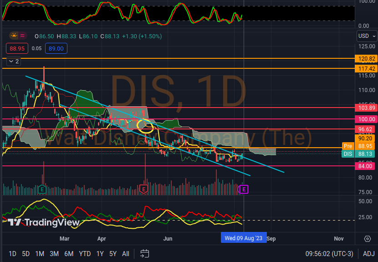Select the All time range
This screenshot has height=262, width=378.
126,254
